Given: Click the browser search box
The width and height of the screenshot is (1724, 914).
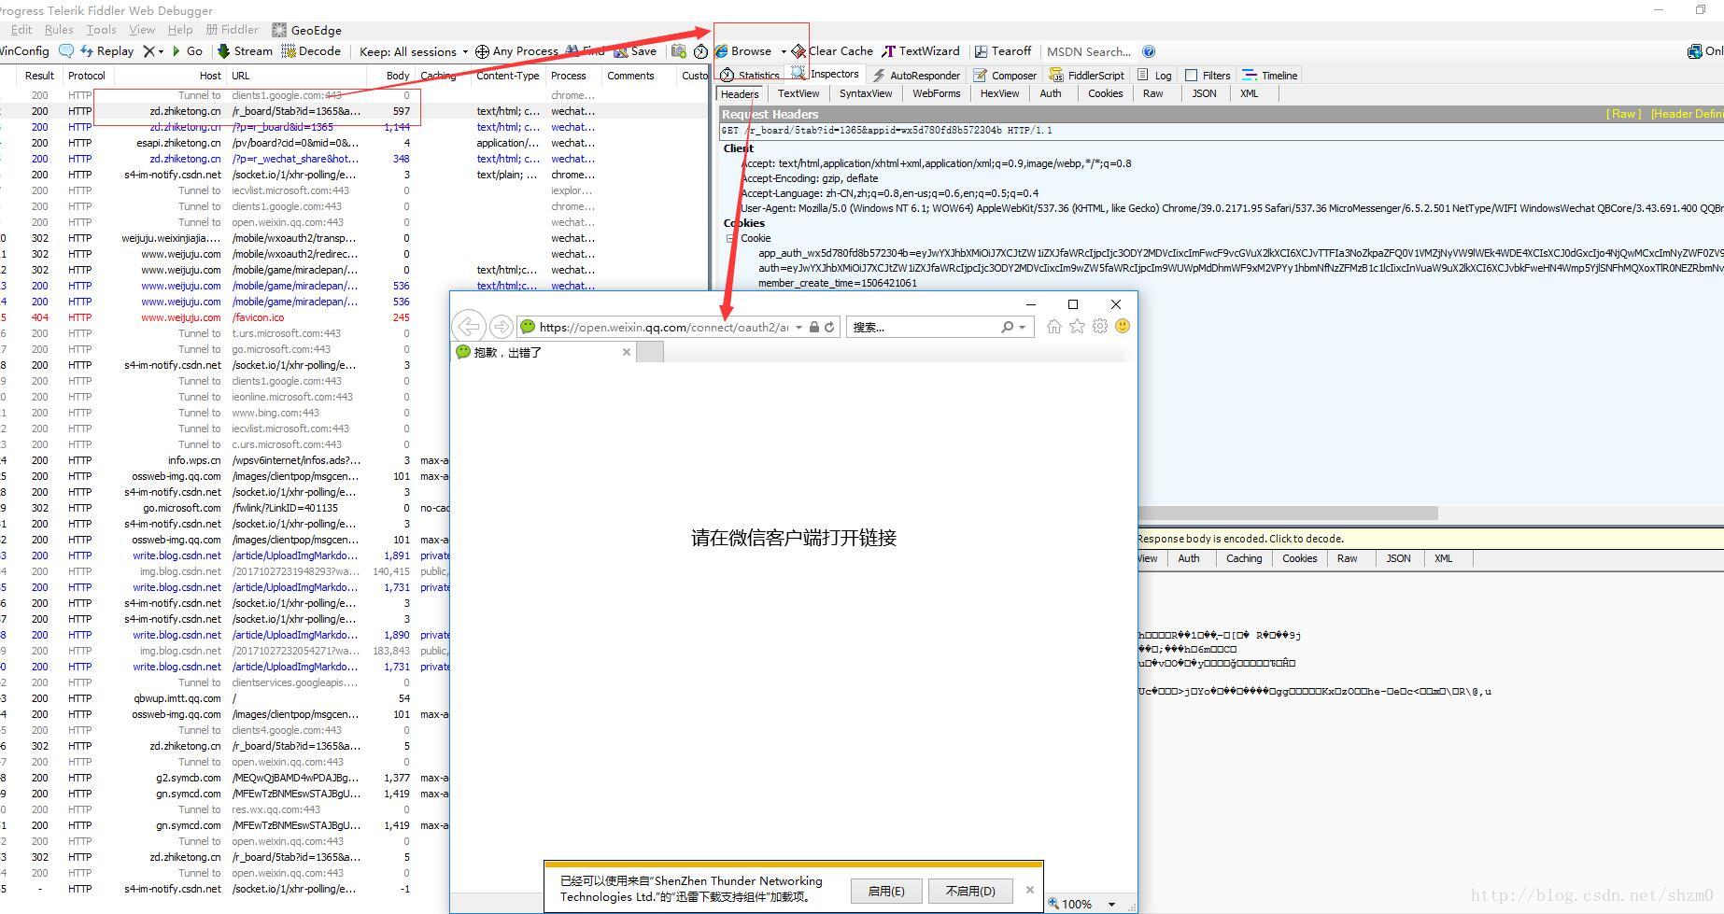Looking at the screenshot, I should tap(923, 327).
